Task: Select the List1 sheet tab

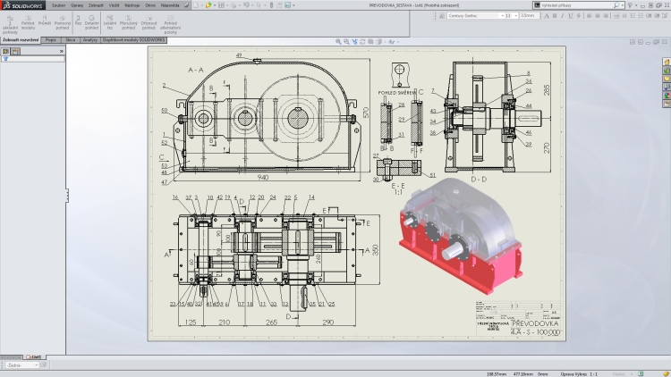Action: click(34, 357)
